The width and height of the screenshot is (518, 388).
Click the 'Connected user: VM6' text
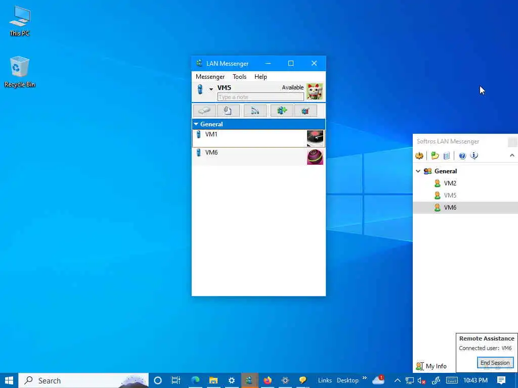pos(485,348)
